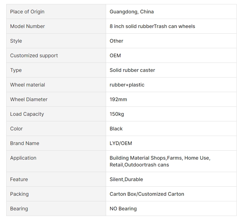Click the 150kg value cell

[171, 114]
